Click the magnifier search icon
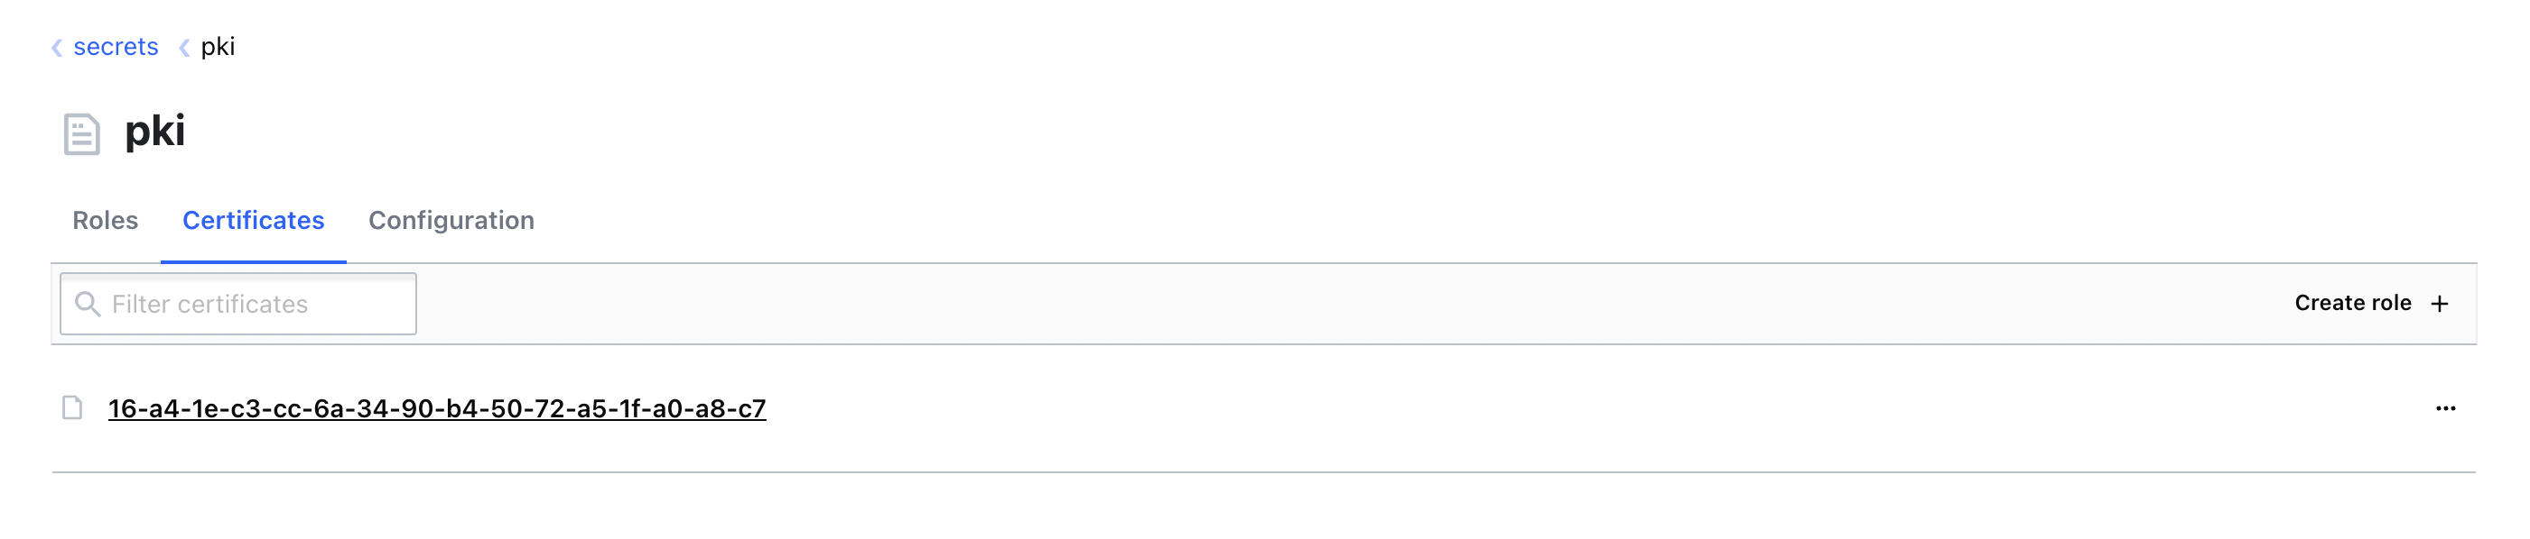 pyautogui.click(x=88, y=304)
